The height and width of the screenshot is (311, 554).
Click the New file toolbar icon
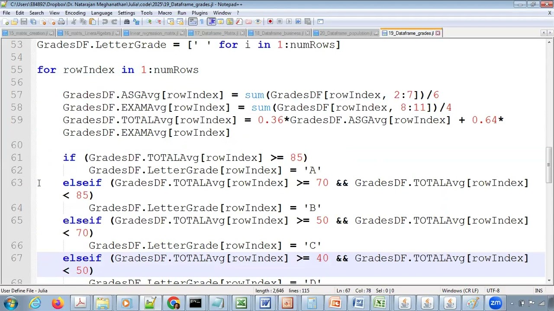pyautogui.click(x=6, y=22)
